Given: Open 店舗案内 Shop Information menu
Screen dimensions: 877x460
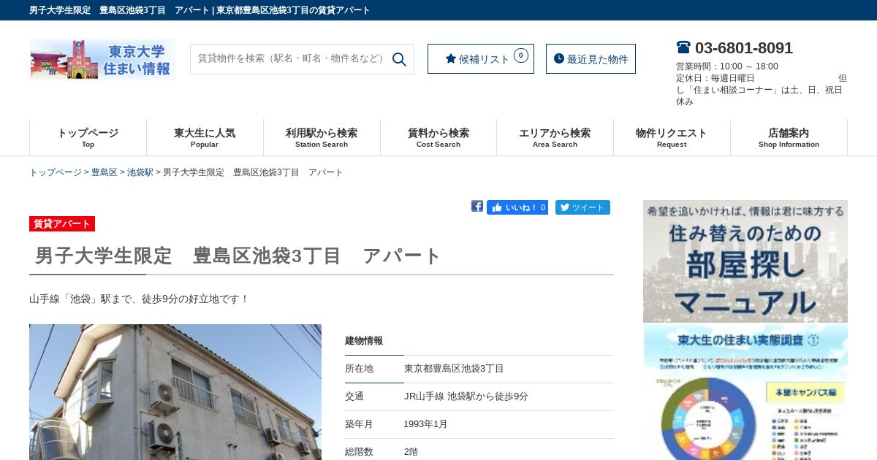Looking at the screenshot, I should tap(789, 137).
